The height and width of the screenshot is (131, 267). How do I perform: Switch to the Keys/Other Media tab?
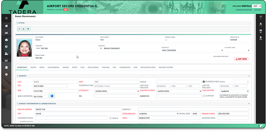click(148, 67)
